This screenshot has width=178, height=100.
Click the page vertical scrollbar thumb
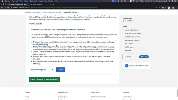177,93
